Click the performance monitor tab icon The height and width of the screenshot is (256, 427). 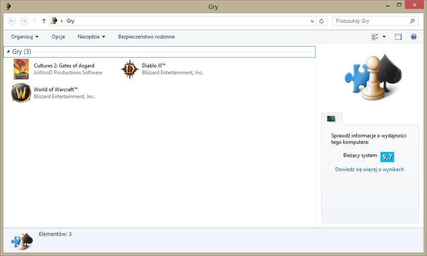[331, 119]
